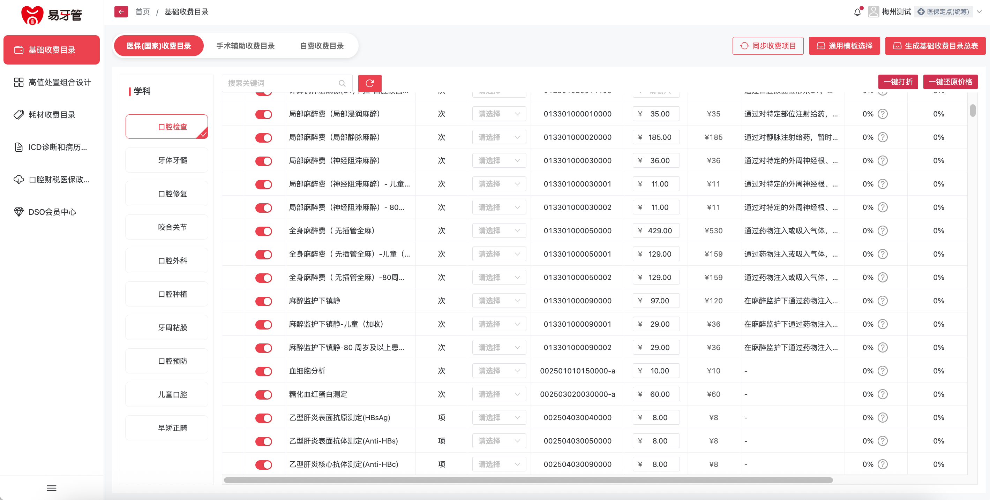Open 请选择 dropdown in 局部浸润麻醉 row
The image size is (990, 500).
(499, 114)
